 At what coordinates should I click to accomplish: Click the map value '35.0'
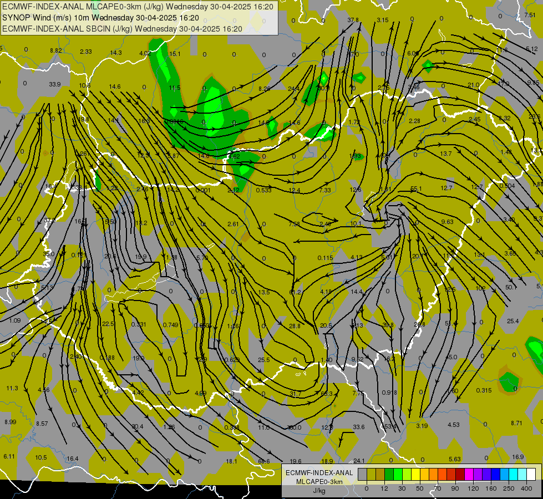pyautogui.click(x=49, y=254)
